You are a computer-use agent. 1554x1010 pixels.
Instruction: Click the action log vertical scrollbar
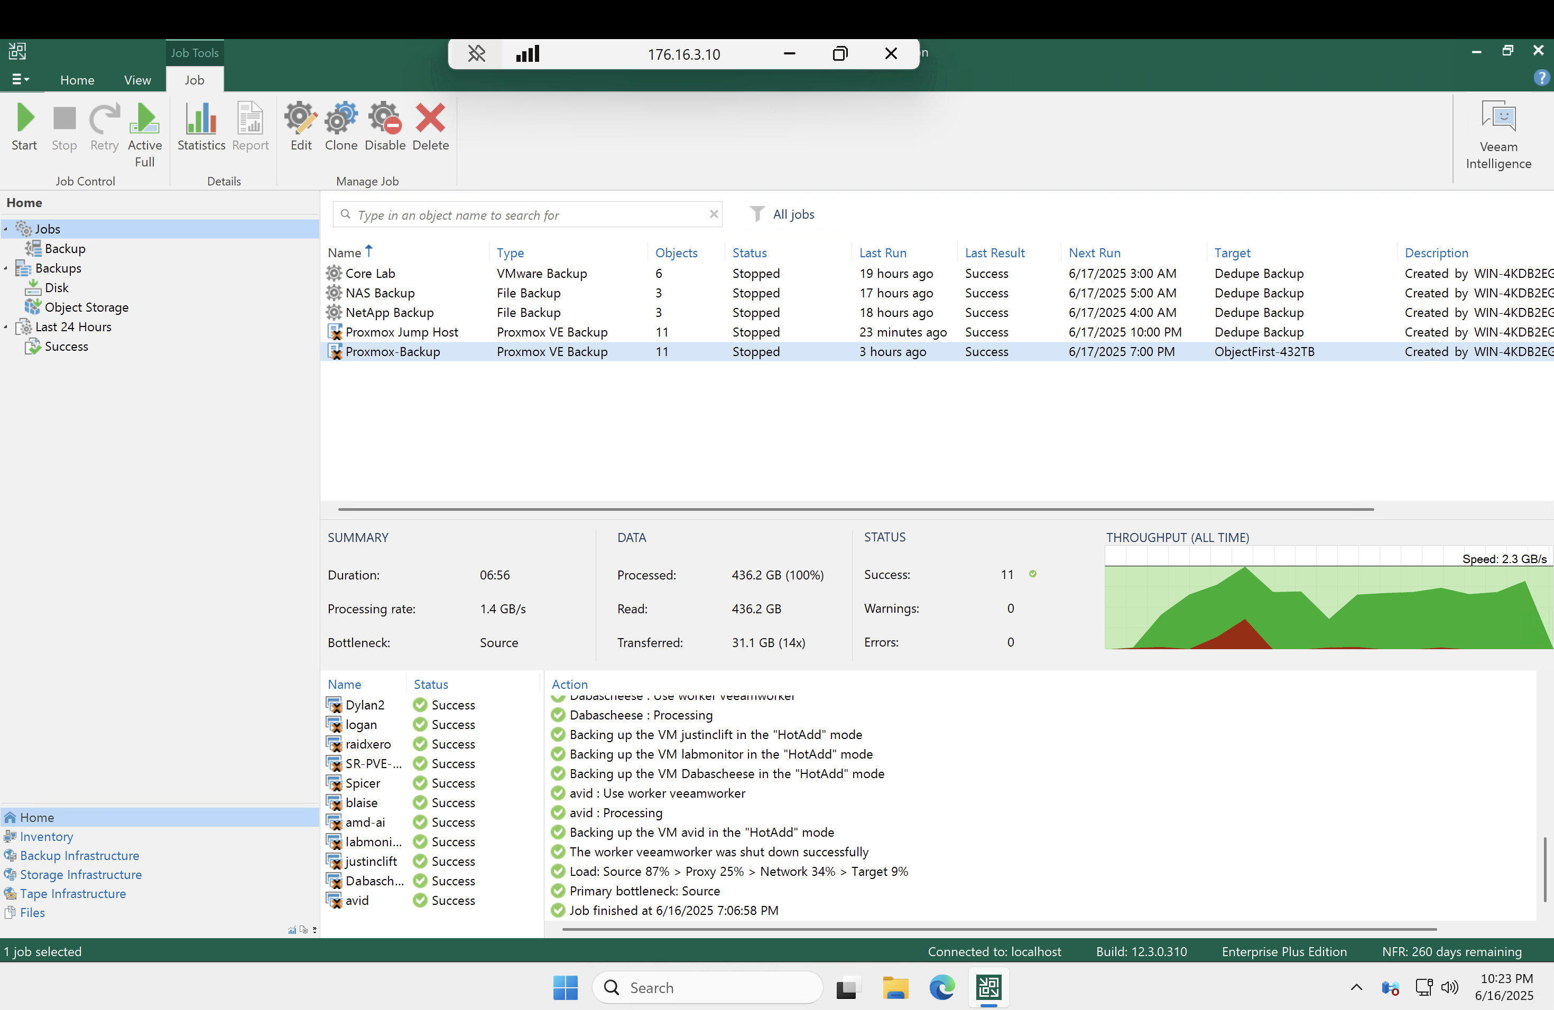[x=1545, y=869]
